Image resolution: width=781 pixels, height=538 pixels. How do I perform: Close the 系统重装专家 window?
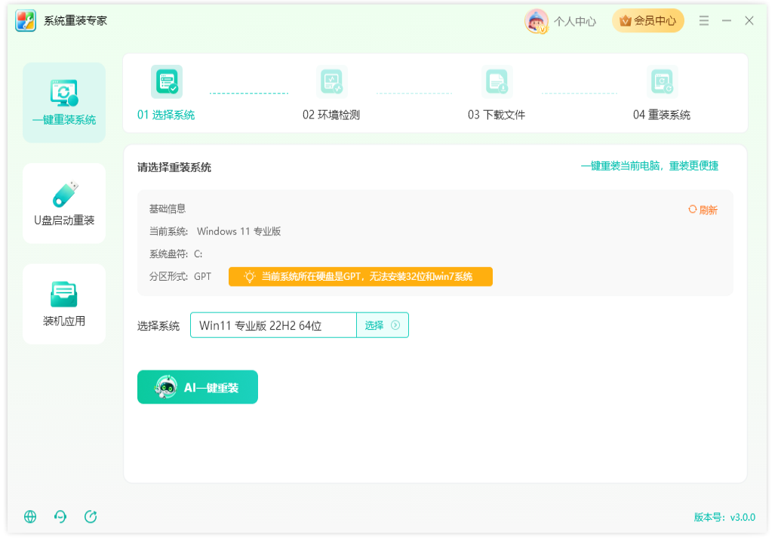coord(749,21)
